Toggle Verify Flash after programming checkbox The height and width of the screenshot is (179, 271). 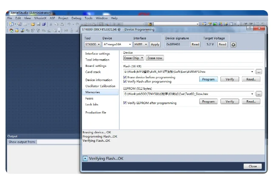(125, 81)
